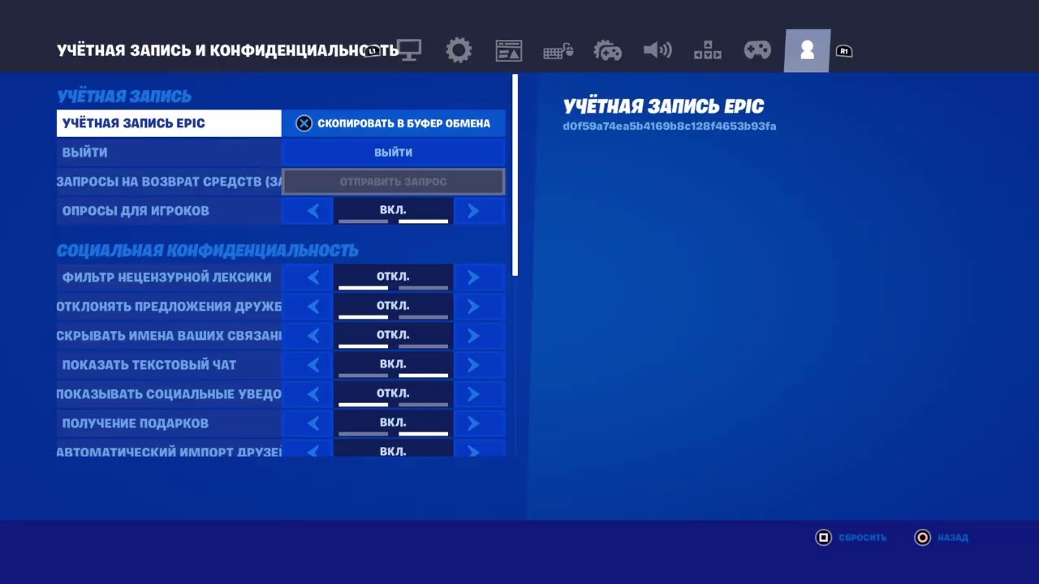Toggle Скрывать имена ваших ОТКЛ. value
1039x584 pixels.
(393, 336)
